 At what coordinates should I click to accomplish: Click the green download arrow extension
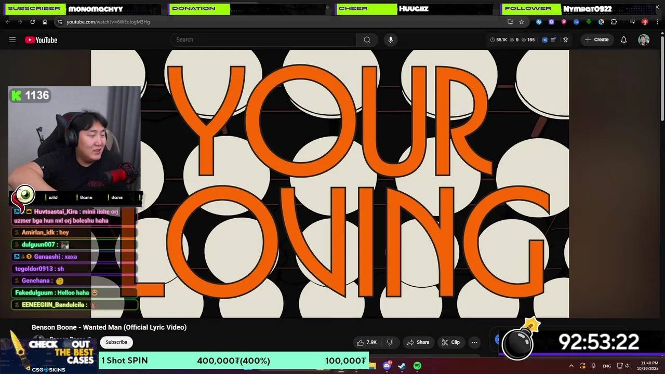589,22
